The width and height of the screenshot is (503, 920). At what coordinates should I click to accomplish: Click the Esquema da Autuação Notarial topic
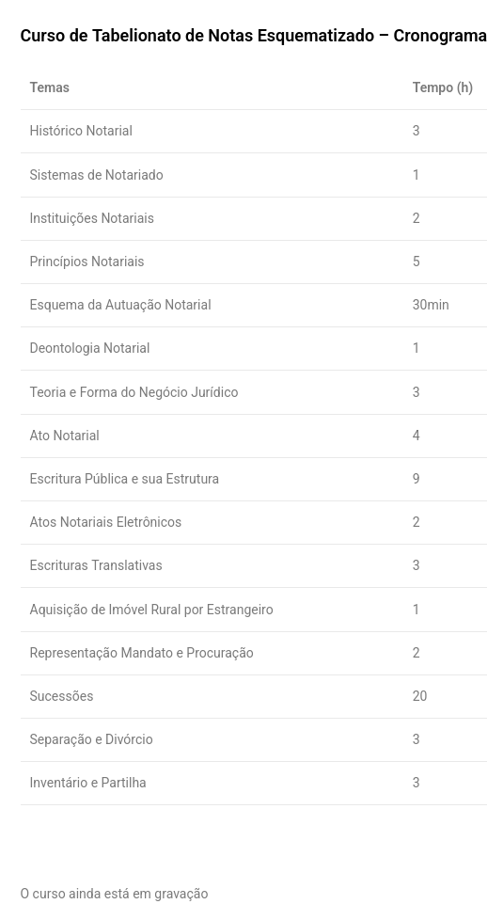(120, 305)
